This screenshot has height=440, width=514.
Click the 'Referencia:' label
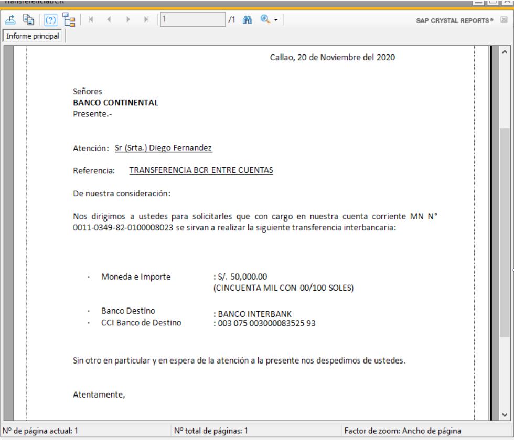(x=94, y=171)
